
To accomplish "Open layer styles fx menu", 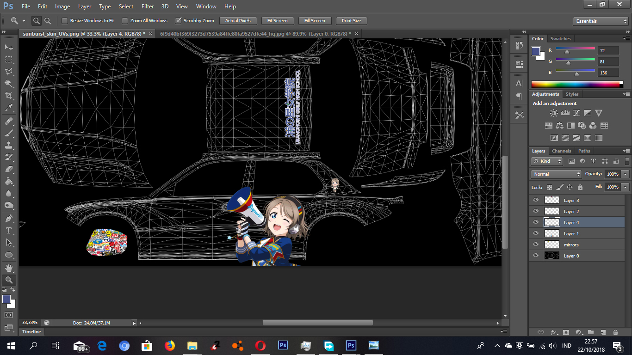I will coord(554,332).
